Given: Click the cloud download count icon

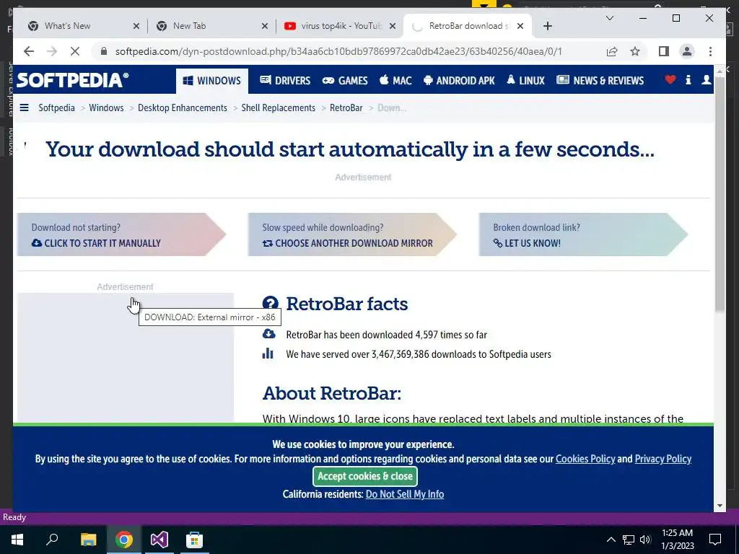Looking at the screenshot, I should point(268,334).
